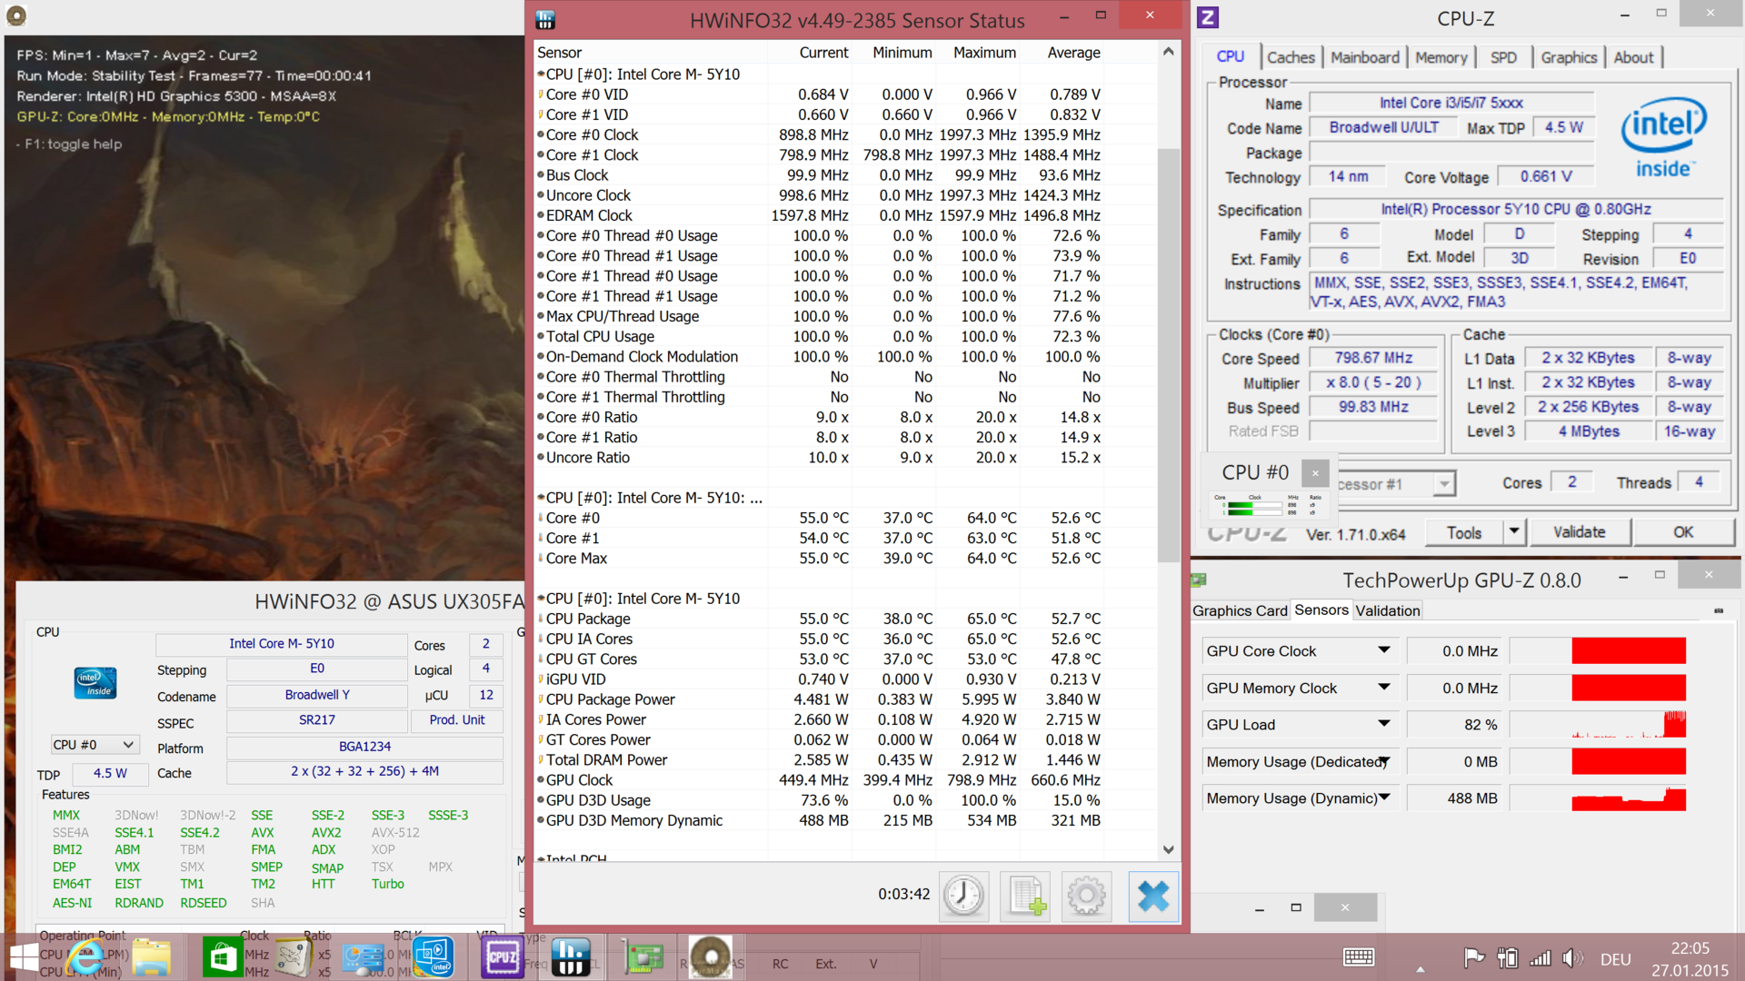Click the Validate button in CPU-Z
The width and height of the screenshot is (1745, 981).
[x=1579, y=532]
